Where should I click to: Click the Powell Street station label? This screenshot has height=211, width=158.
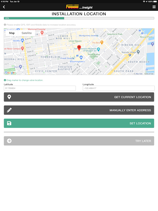tap(66, 58)
